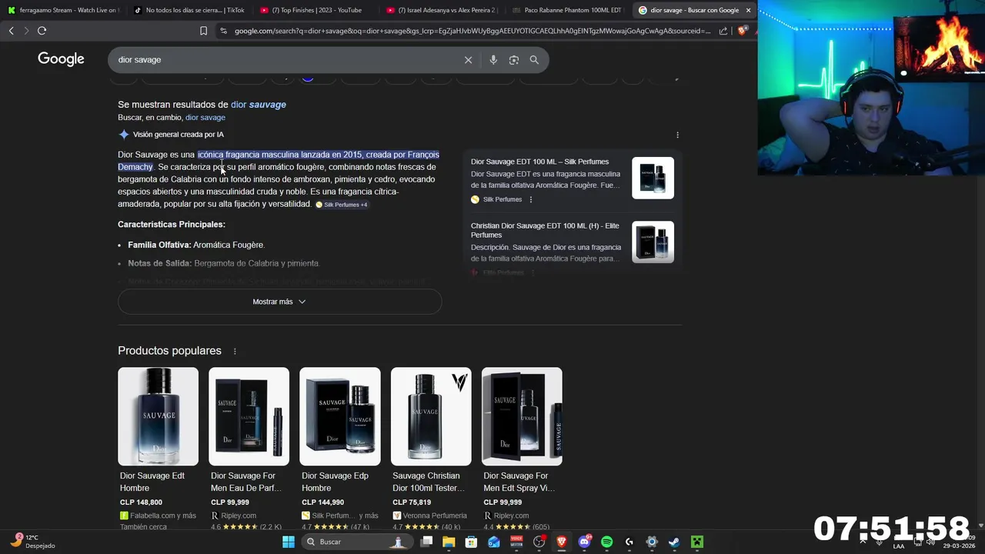Open Sauvage Christian Dior 100ml Tester product
985x554 pixels.
pyautogui.click(x=431, y=416)
